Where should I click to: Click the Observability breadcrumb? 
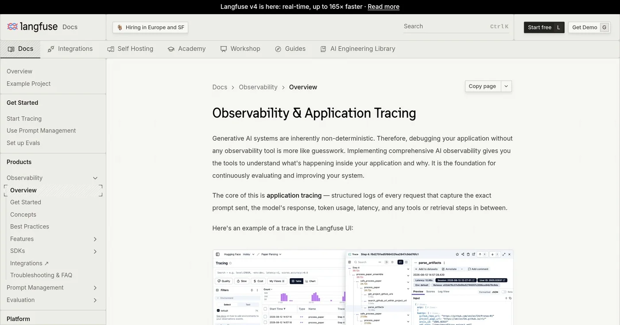coord(258,87)
